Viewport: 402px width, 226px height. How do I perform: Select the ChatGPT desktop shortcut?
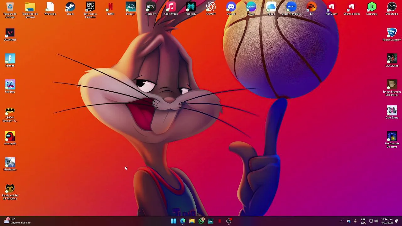click(211, 9)
